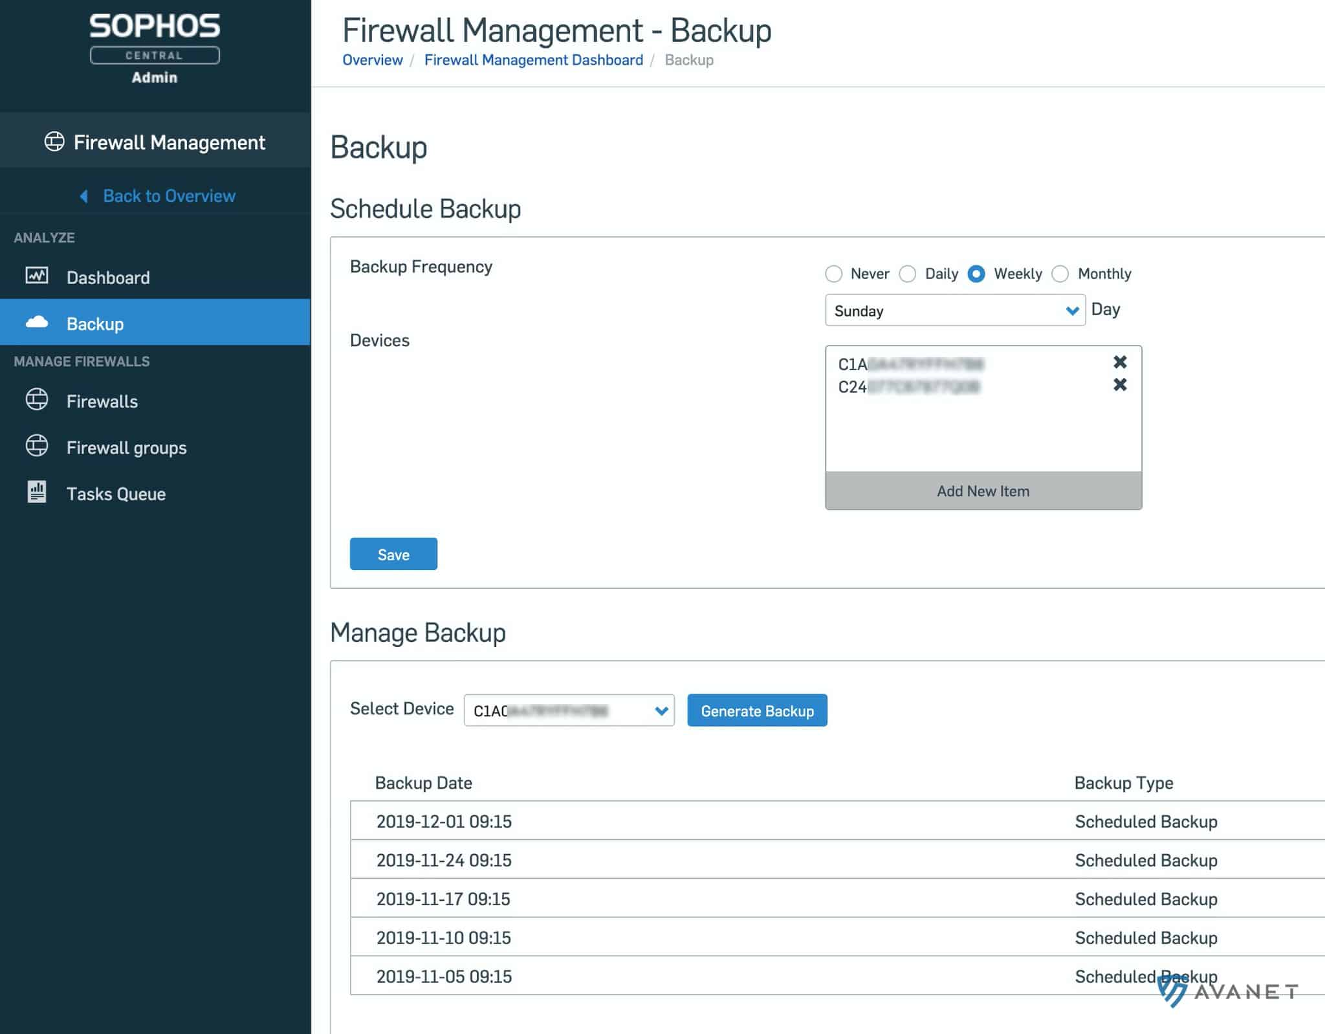1325x1034 pixels.
Task: Open Firewalls using its sidebar icon
Action: [37, 401]
